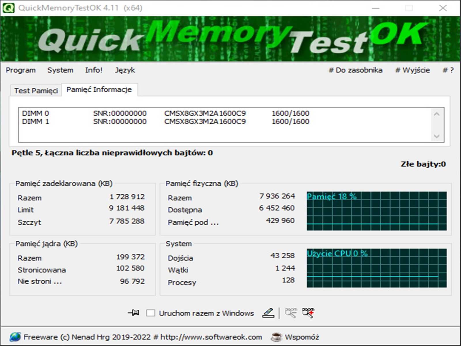Click the DIMM list scroll down arrow

coord(437,136)
